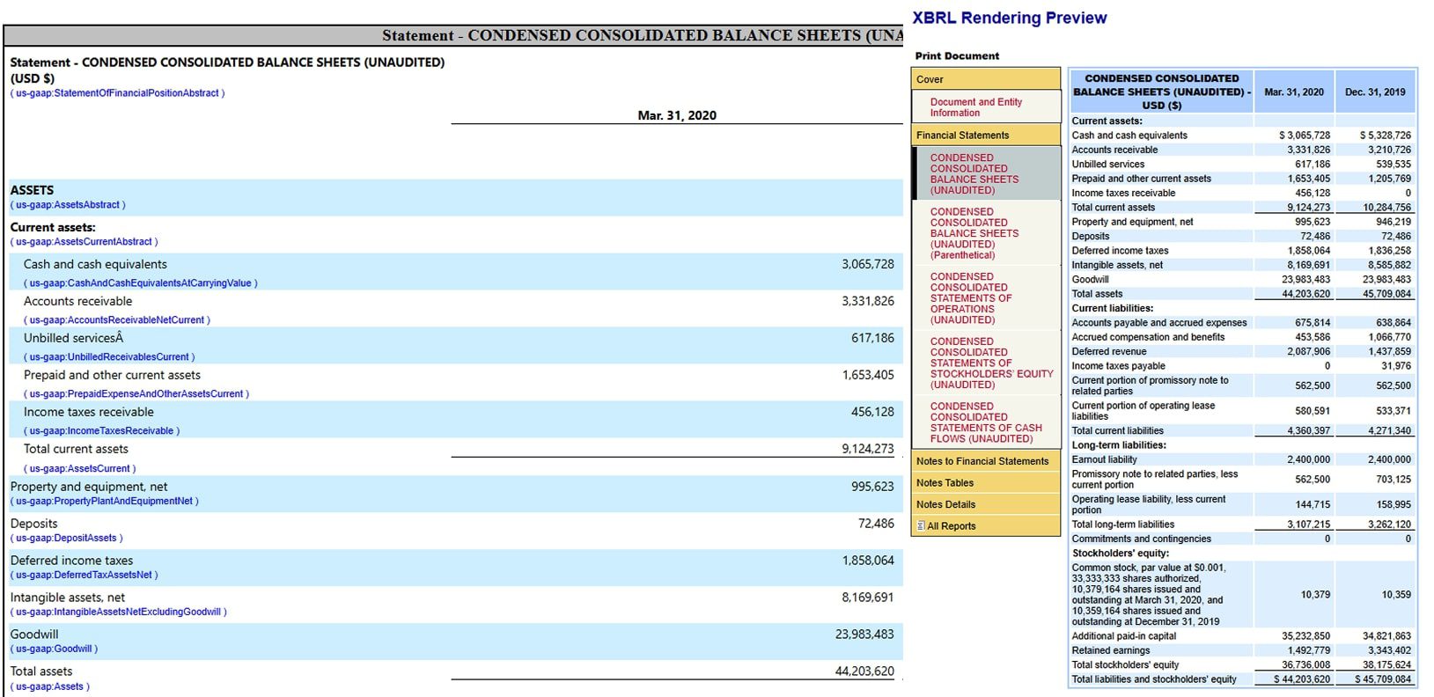Viewport: 1434px width, 697px height.
Task: Expand the Cover section
Action: click(x=930, y=79)
